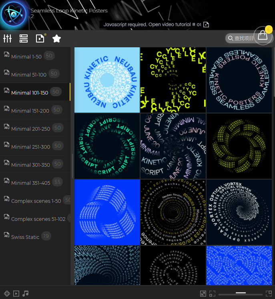Open the Minimal 351-405 category
This screenshot has width=275, height=299.
point(35,182)
